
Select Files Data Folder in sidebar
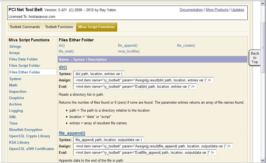coord(23,59)
